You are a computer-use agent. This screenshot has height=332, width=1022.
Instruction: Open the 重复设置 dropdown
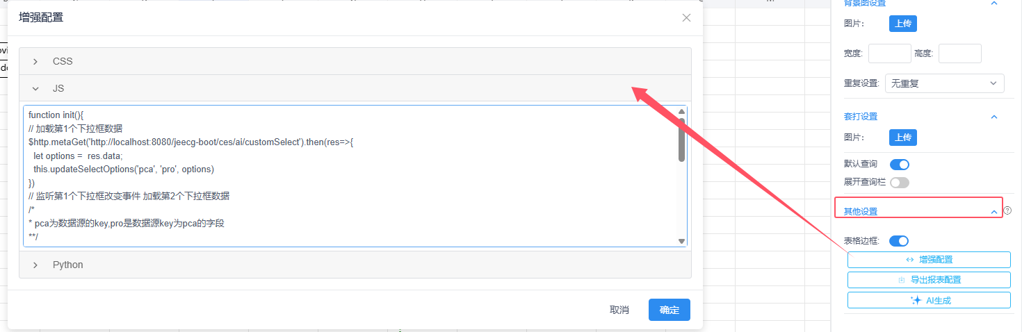(x=944, y=83)
